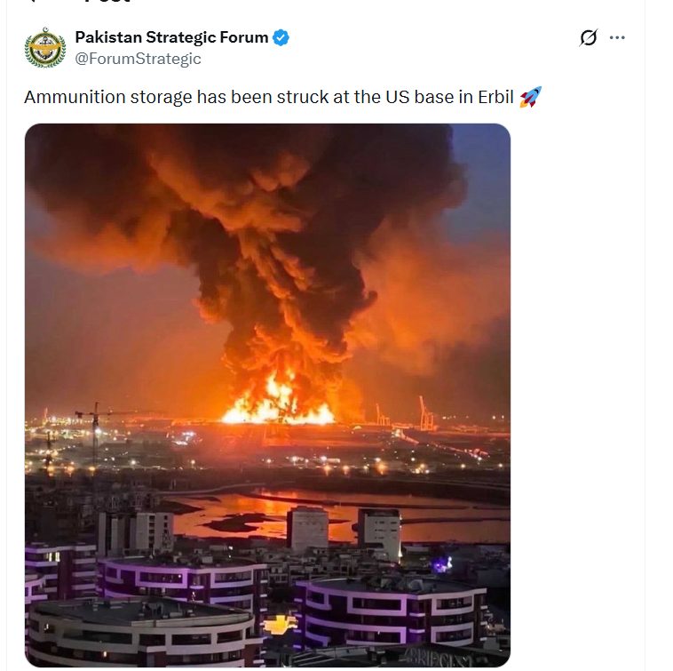
Task: Click the glowing yellow light near purple buildings
Action: (279, 623)
